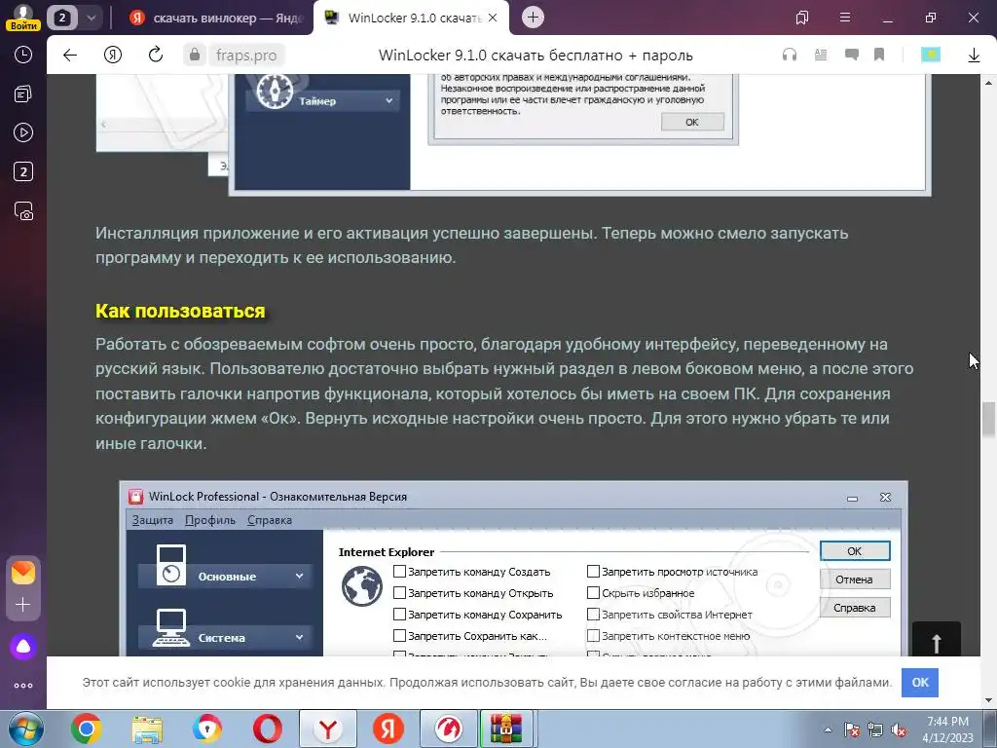Click WinLock OK button
The image size is (997, 748).
855,551
